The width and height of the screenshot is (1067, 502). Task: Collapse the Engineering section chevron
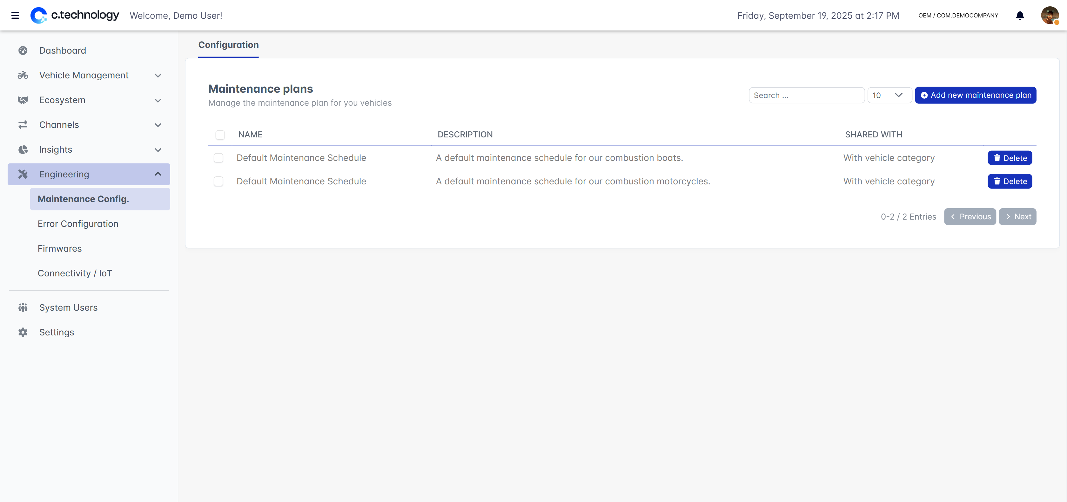point(158,174)
